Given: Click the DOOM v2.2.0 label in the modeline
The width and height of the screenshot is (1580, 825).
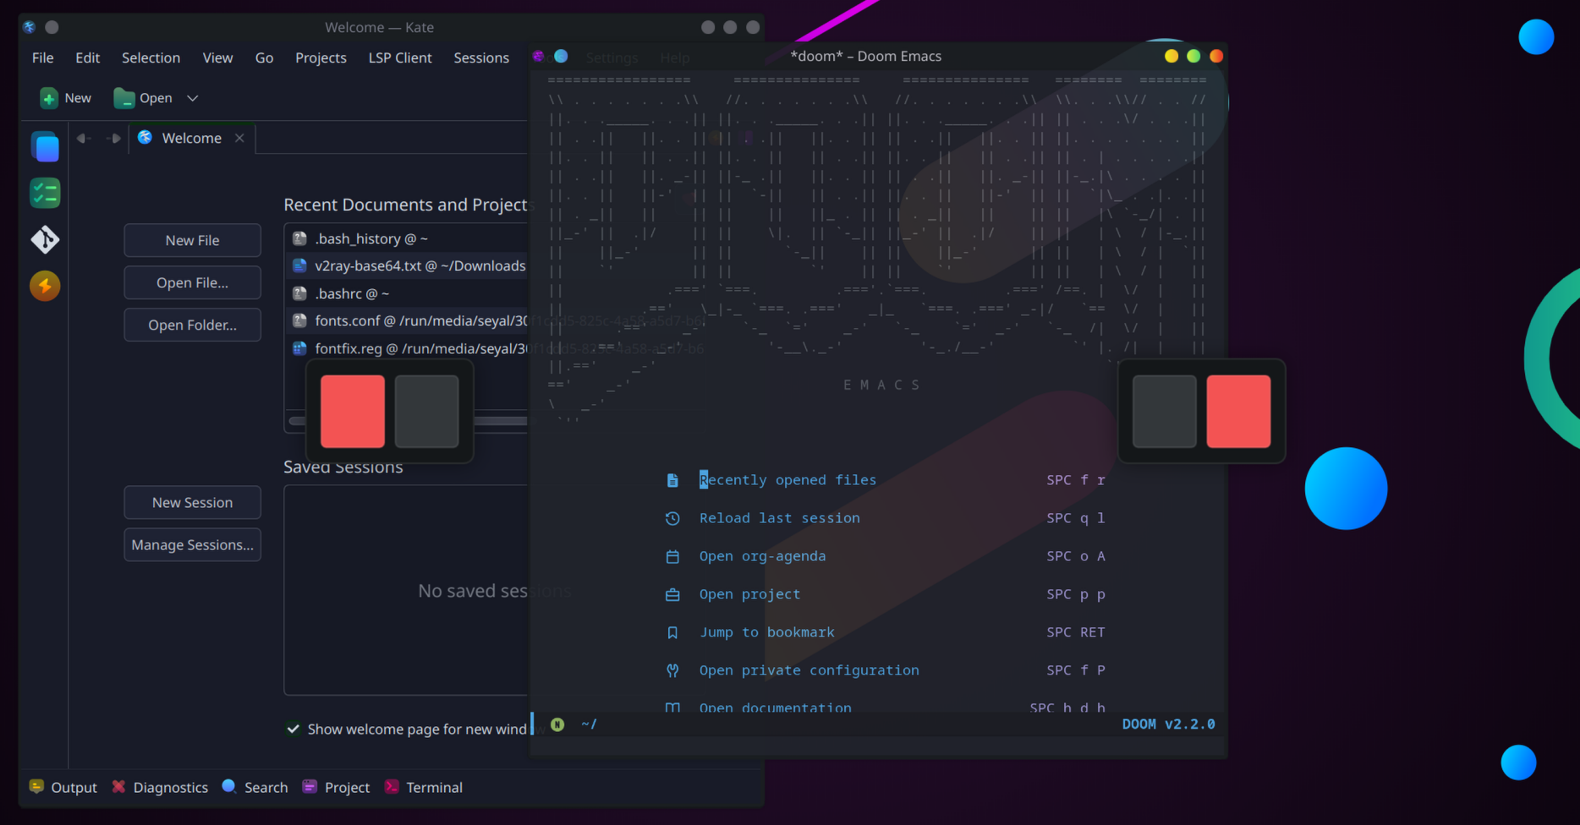Looking at the screenshot, I should 1168,724.
